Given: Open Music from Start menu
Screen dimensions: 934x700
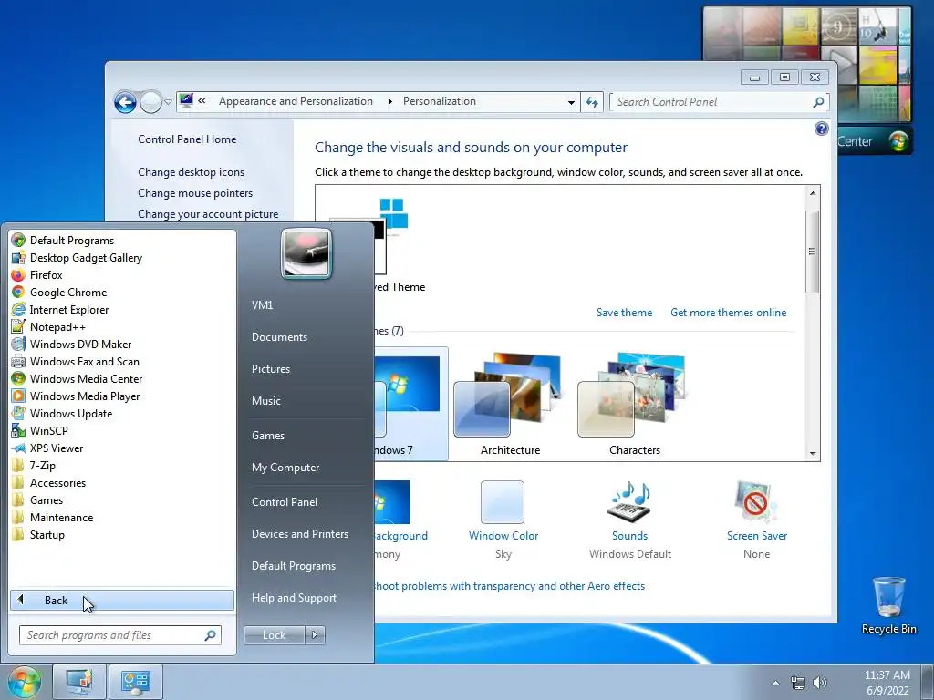Looking at the screenshot, I should (x=265, y=401).
